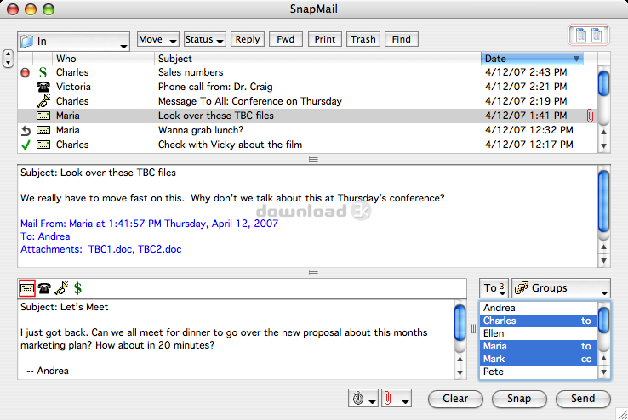This screenshot has width=628, height=420.
Task: Click the Send button
Action: [583, 399]
